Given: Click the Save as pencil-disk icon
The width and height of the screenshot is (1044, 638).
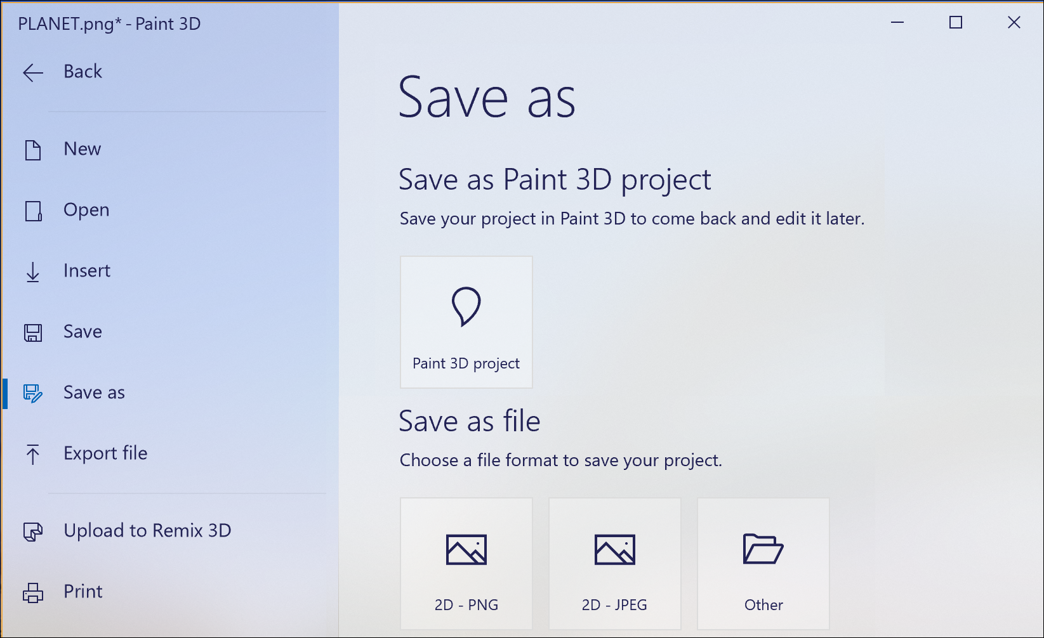Looking at the screenshot, I should [33, 393].
